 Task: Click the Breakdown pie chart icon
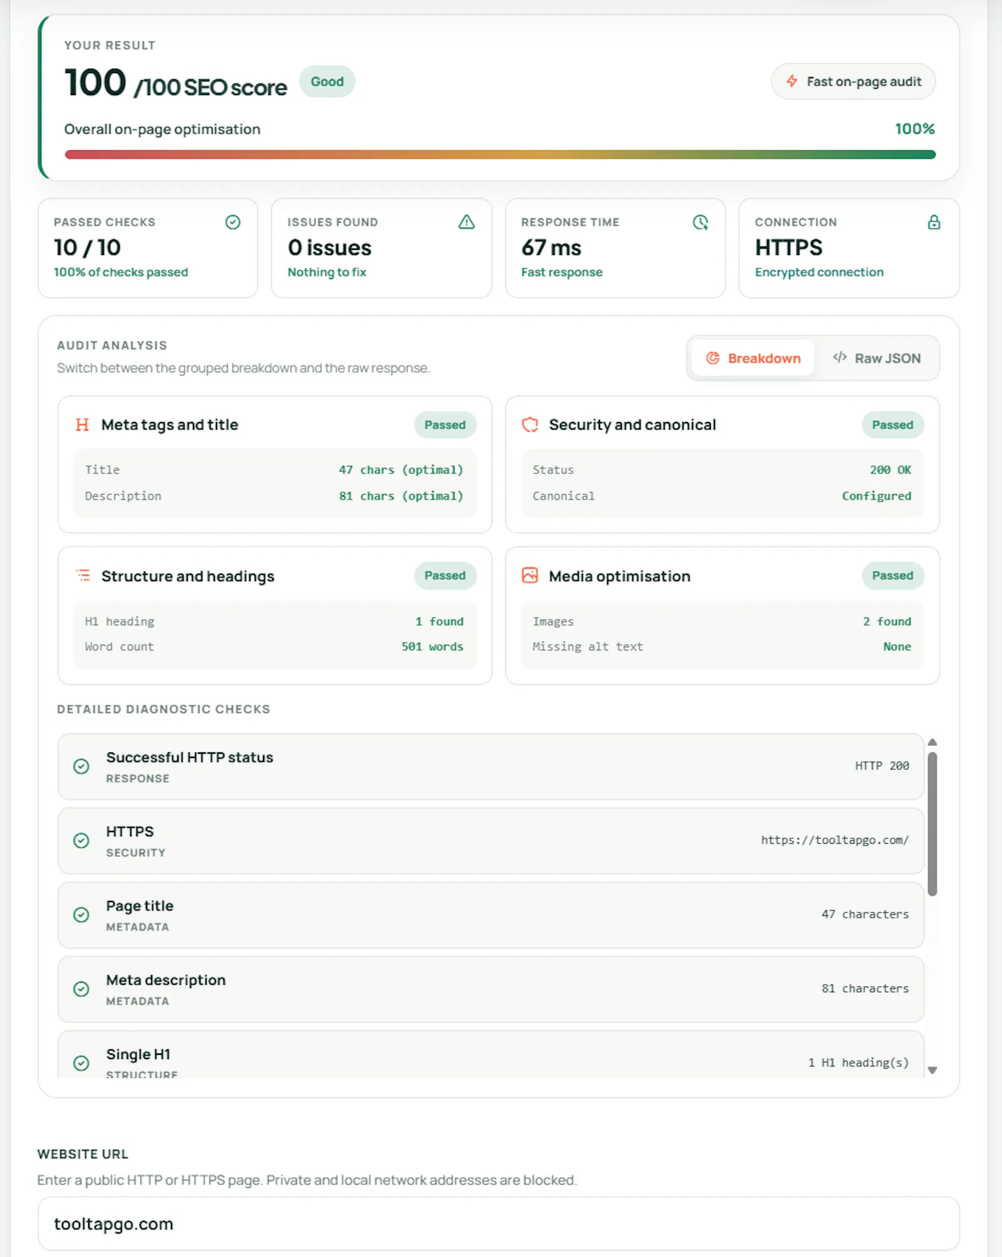[x=713, y=358]
